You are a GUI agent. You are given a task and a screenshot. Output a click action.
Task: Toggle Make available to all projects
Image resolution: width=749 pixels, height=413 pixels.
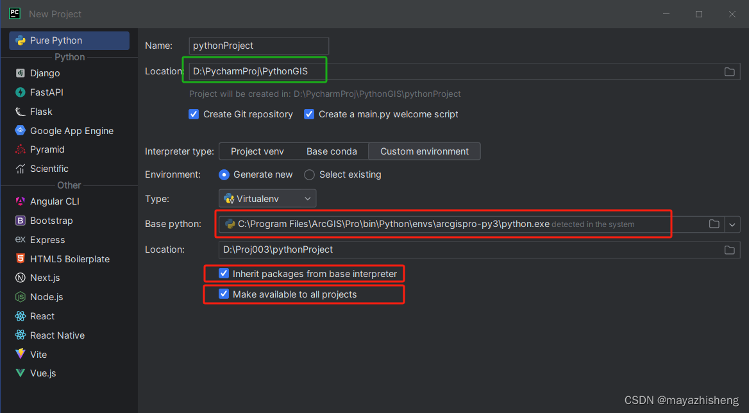click(224, 294)
